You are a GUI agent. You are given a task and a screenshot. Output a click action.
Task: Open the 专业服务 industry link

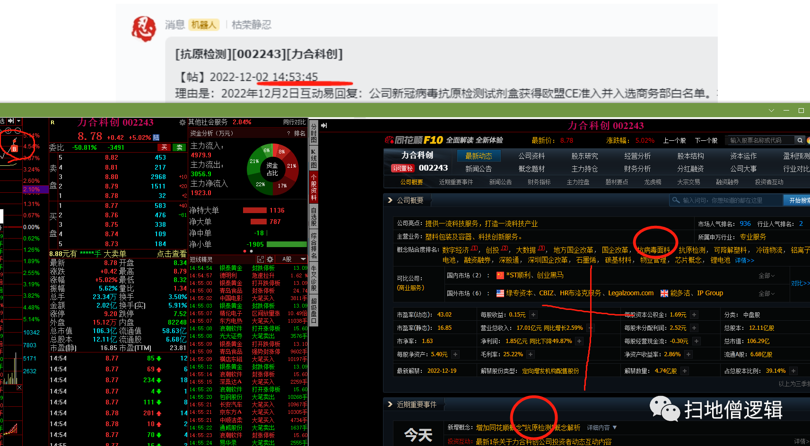point(753,237)
